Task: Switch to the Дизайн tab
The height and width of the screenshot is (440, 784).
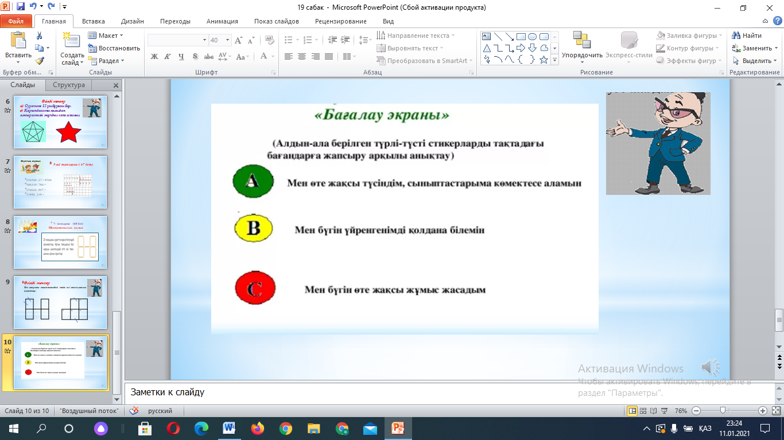Action: pos(133,21)
